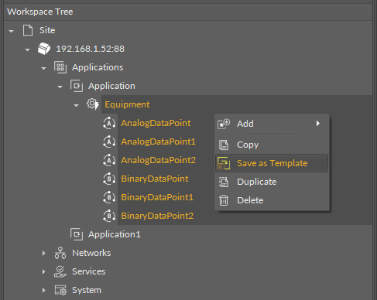
Task: Collapse the 192.168.1.52:88 device node
Action: pos(27,49)
